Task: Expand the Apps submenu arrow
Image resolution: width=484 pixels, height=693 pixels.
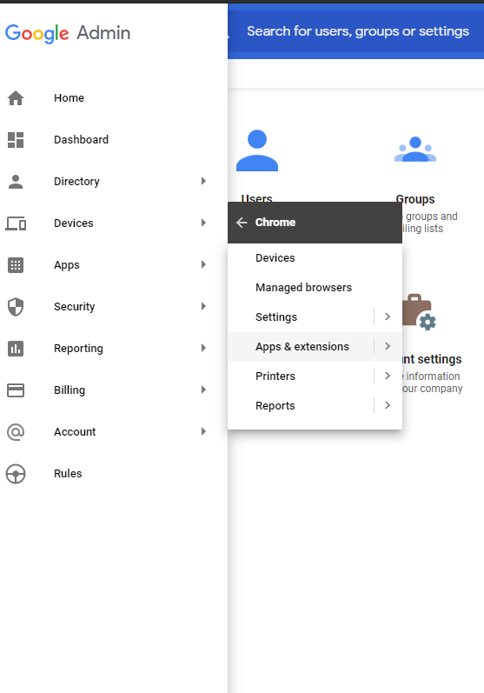Action: point(203,264)
